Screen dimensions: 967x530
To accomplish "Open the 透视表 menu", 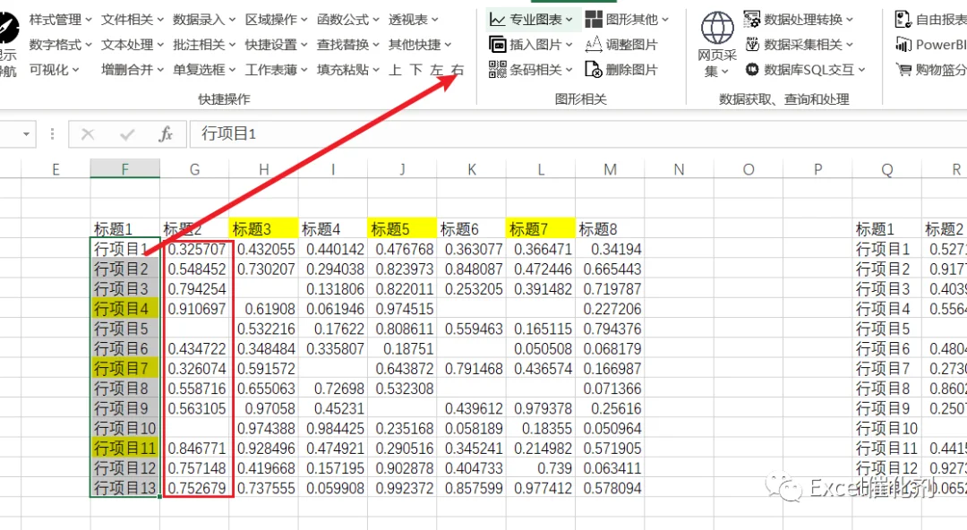I will 413,20.
